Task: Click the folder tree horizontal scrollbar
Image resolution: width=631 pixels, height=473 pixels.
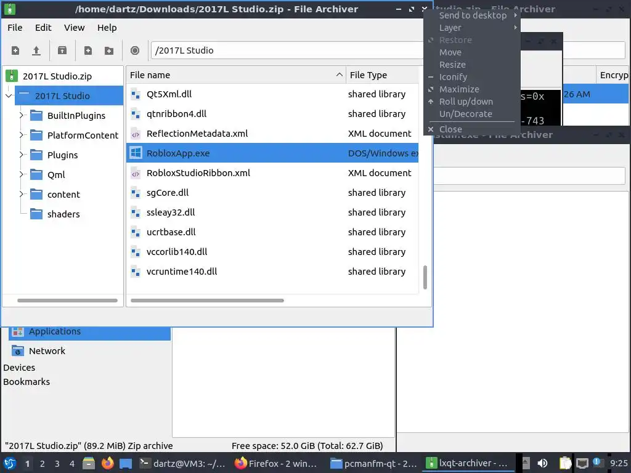Action: [x=67, y=301]
